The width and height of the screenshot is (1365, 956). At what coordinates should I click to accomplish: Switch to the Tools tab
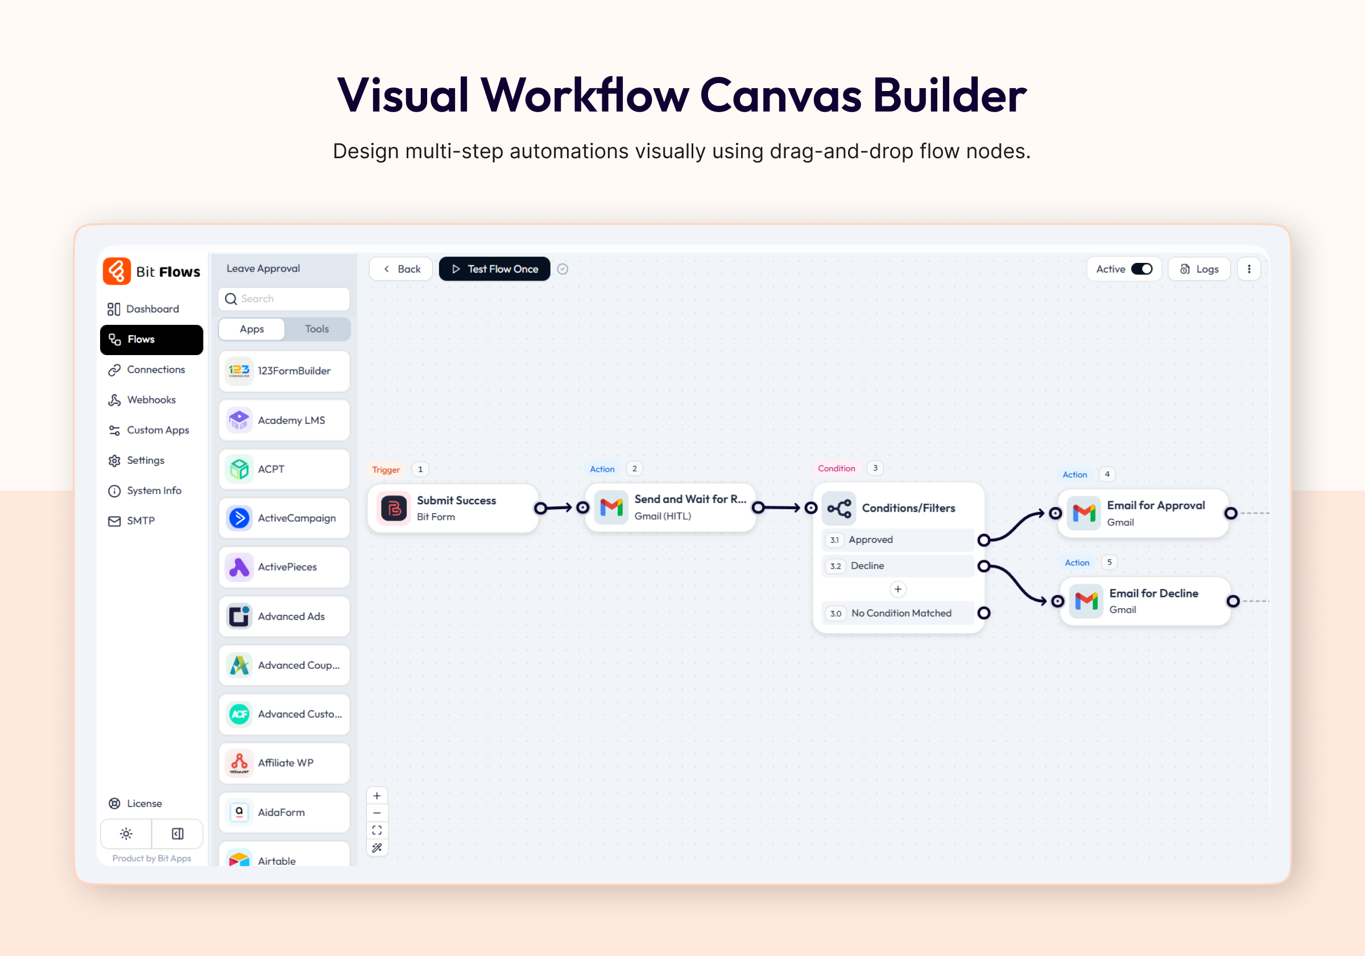point(317,329)
